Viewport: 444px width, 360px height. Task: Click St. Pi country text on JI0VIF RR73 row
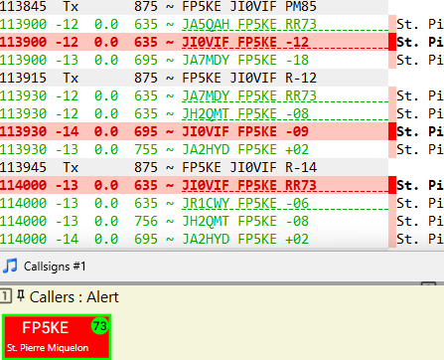pyautogui.click(x=420, y=185)
